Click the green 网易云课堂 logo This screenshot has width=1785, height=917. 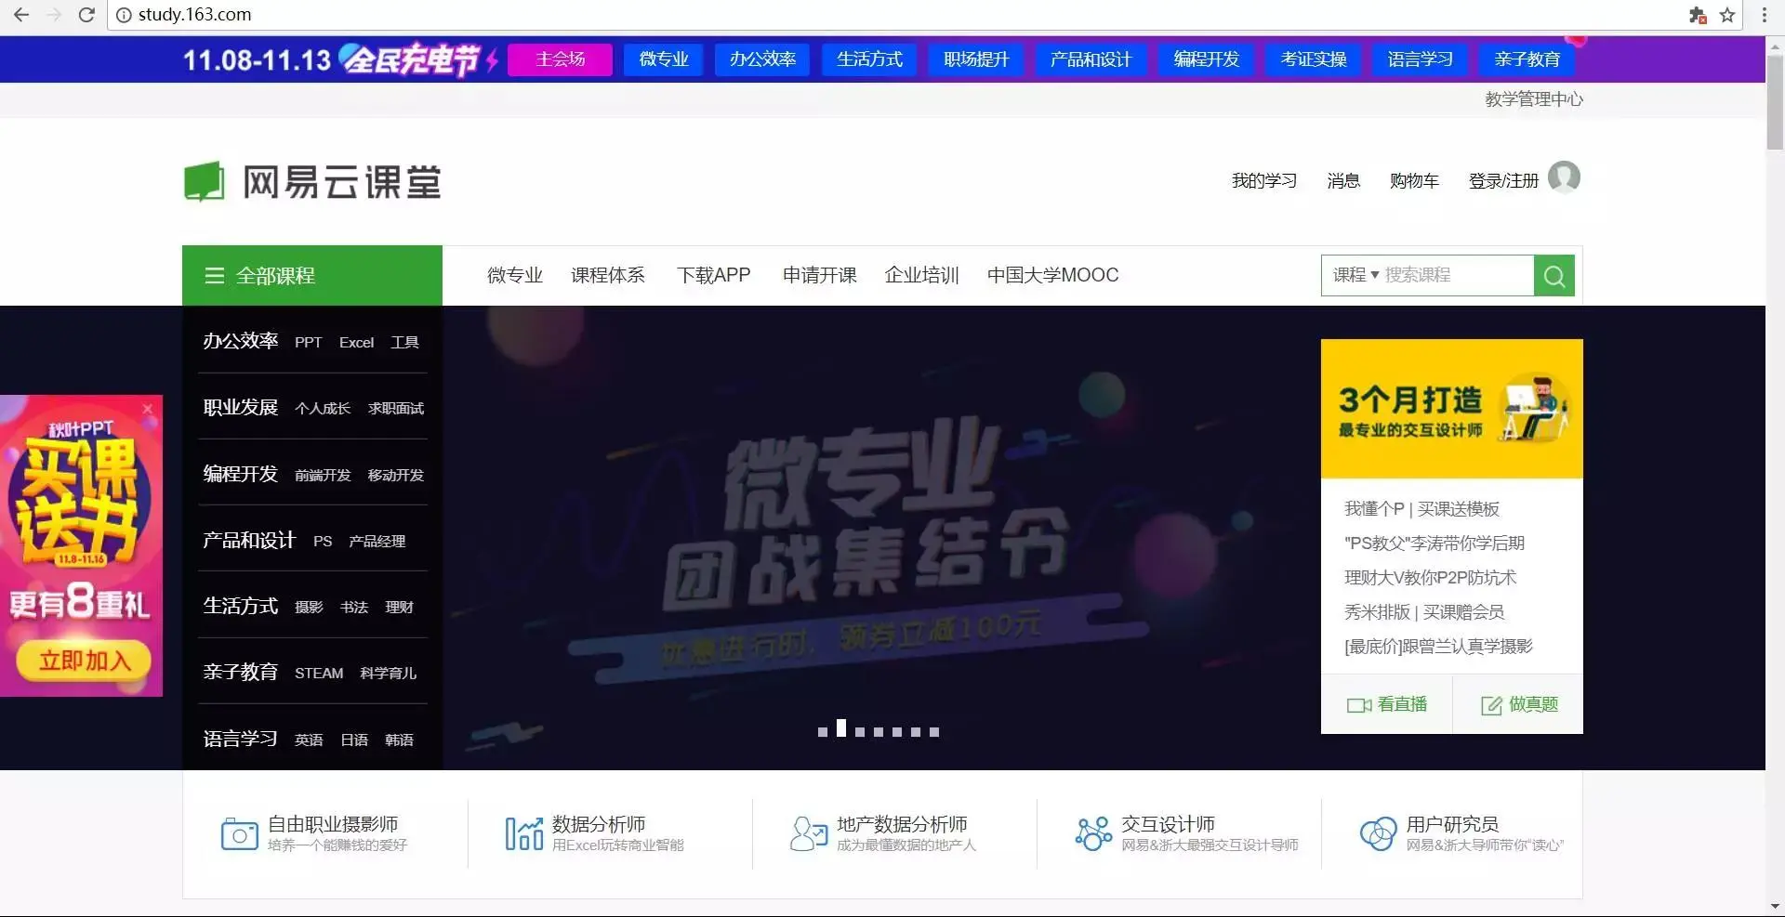tap(312, 181)
